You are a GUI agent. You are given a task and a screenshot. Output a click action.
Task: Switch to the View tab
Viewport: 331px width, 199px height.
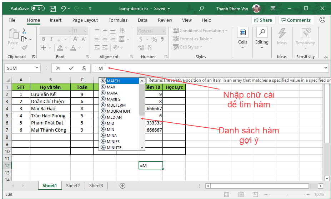(187, 20)
